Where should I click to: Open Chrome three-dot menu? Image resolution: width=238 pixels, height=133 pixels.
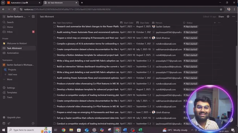[234, 9]
